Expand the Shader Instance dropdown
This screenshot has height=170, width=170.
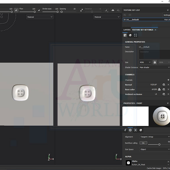point(154,67)
